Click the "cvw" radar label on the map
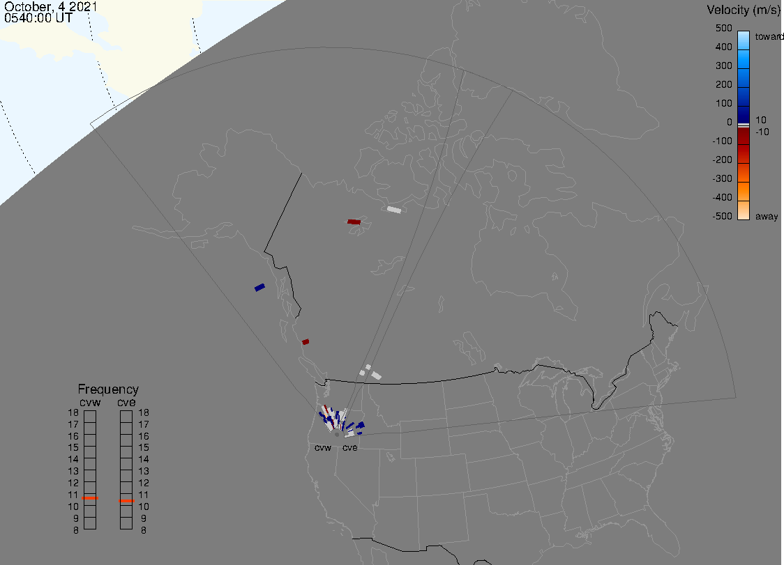This screenshot has height=565, width=784. (x=323, y=447)
